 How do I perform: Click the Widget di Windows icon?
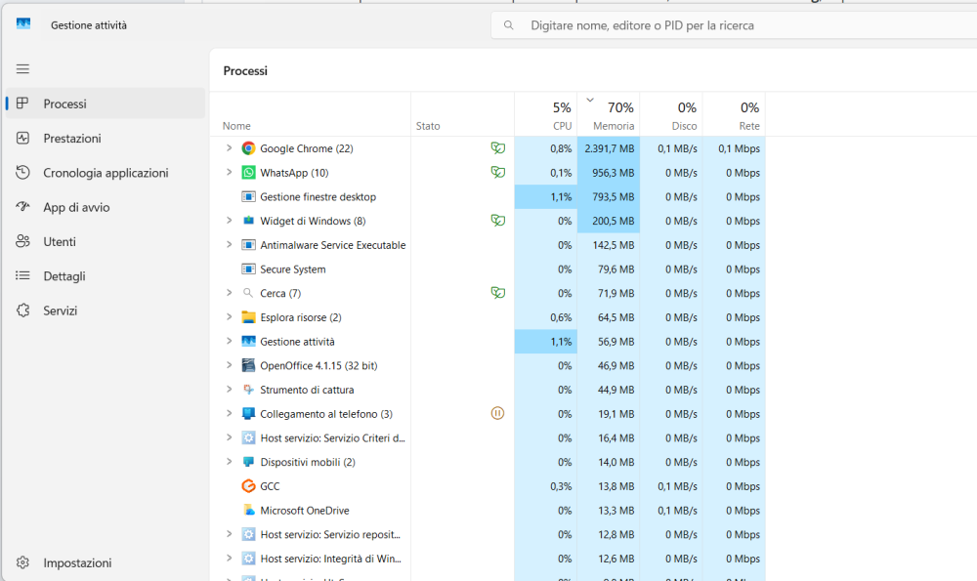pyautogui.click(x=248, y=221)
